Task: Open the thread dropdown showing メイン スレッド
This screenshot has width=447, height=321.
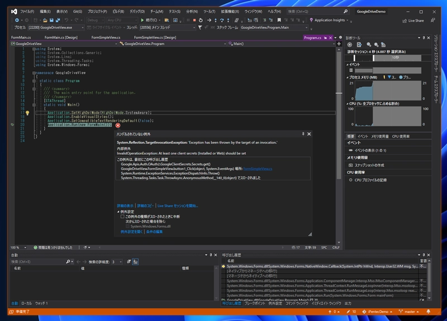Action: click(x=168, y=27)
